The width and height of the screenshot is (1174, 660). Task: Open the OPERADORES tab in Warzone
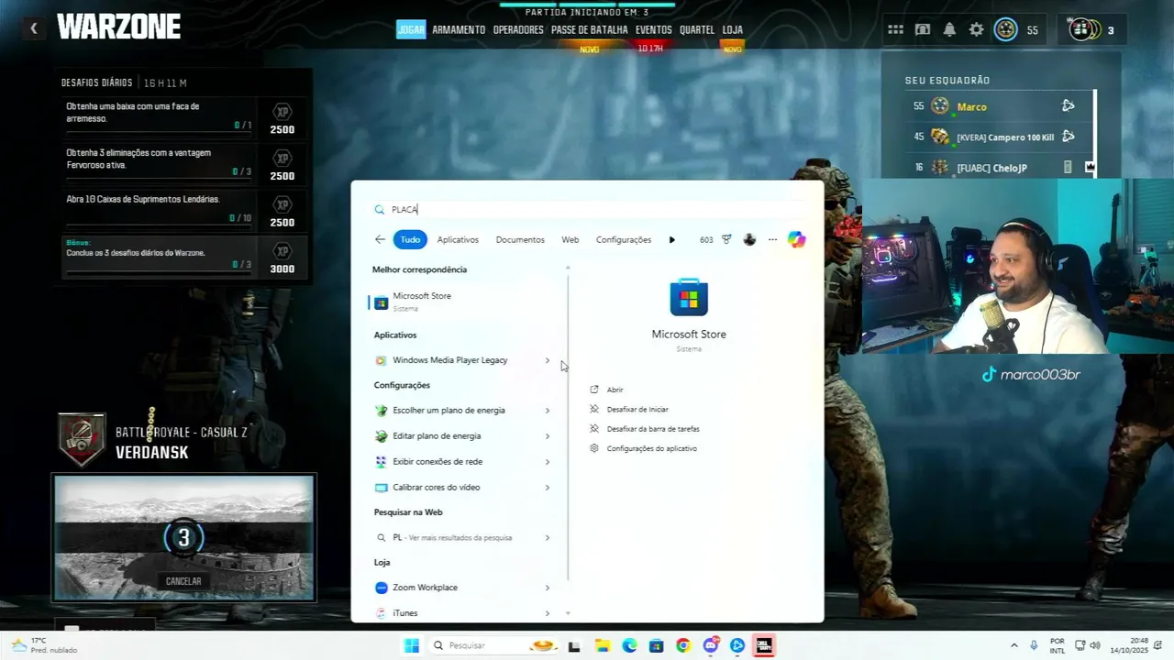518,29
